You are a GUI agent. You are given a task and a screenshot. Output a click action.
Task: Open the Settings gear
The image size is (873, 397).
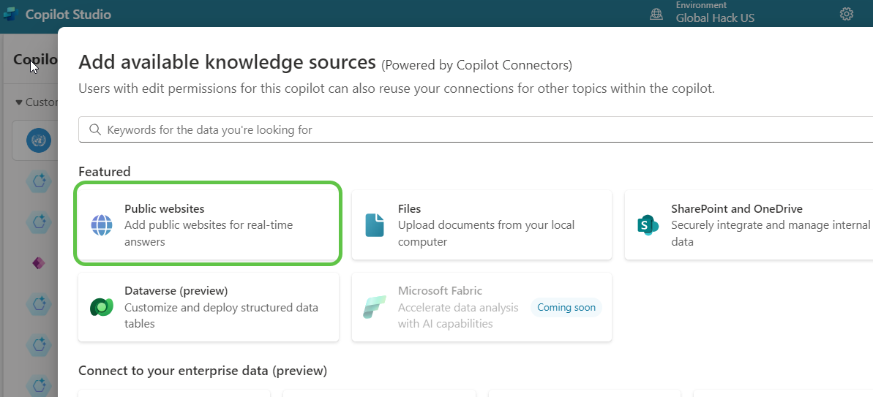click(847, 14)
